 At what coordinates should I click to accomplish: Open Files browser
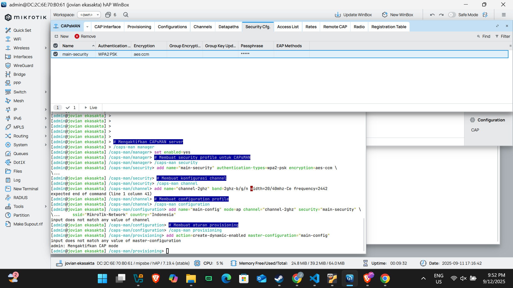coord(18,171)
